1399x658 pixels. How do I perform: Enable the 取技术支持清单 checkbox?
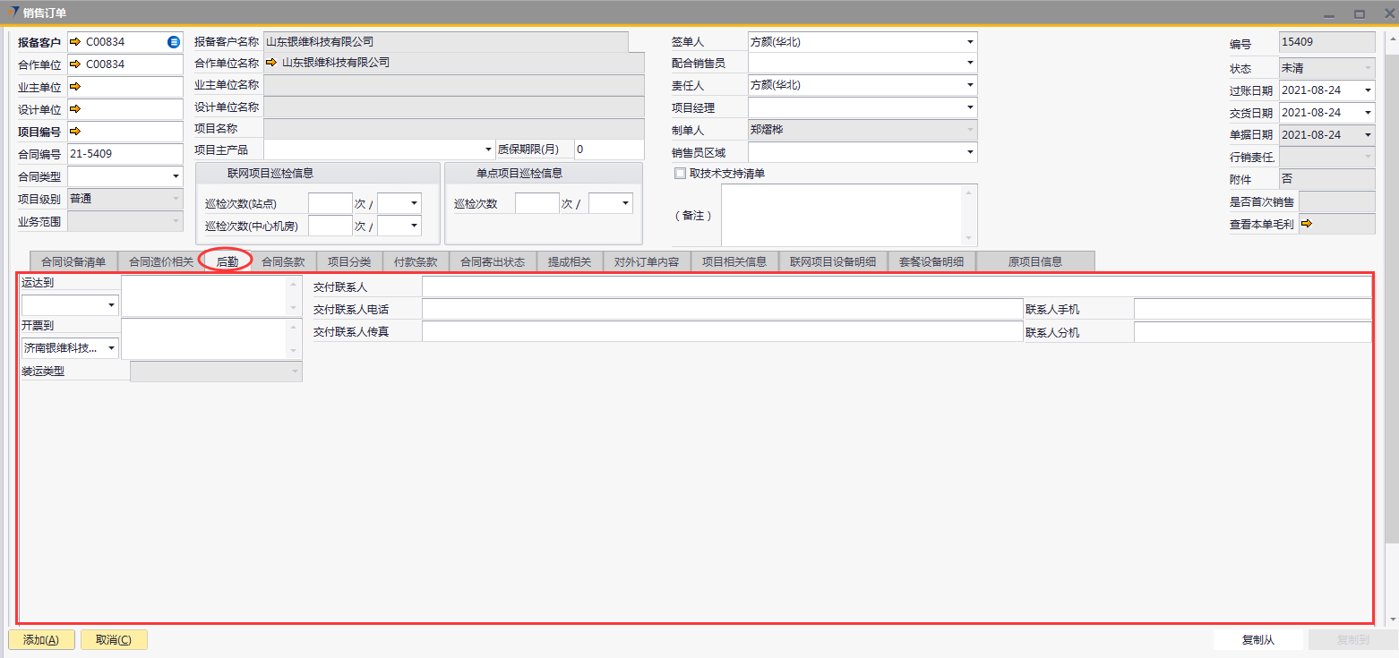click(x=681, y=174)
